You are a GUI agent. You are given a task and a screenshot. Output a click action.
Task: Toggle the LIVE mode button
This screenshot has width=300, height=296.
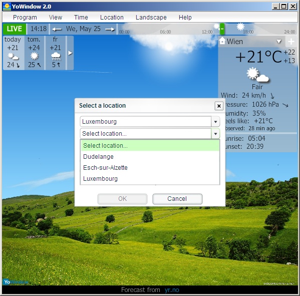point(15,29)
